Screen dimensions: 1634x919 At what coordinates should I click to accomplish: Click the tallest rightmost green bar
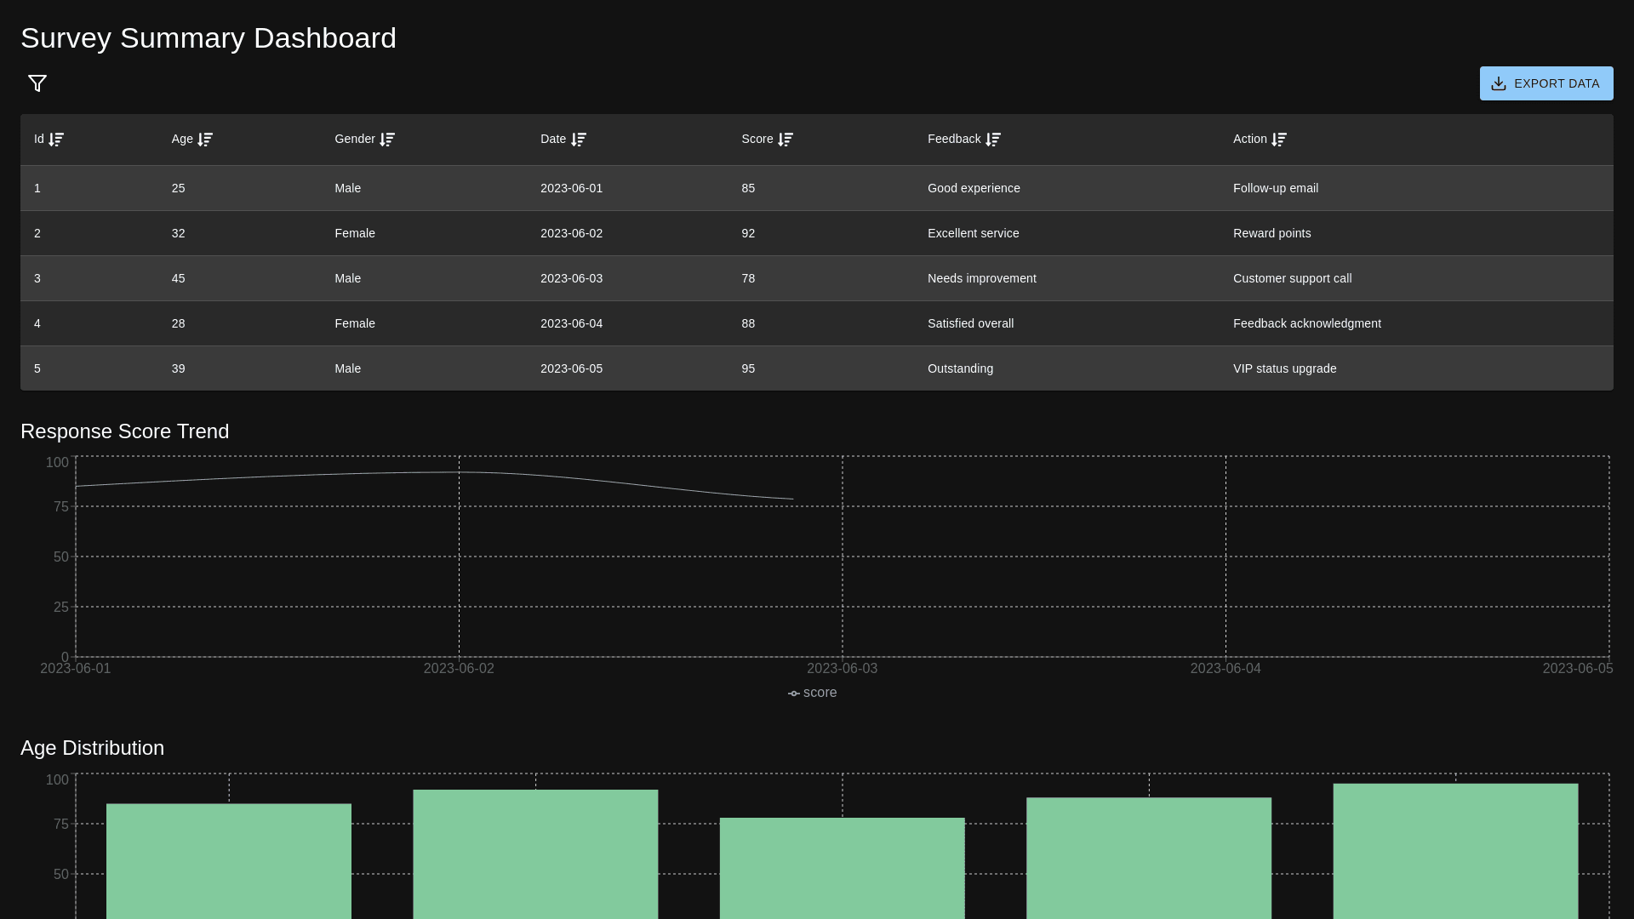[x=1455, y=851]
